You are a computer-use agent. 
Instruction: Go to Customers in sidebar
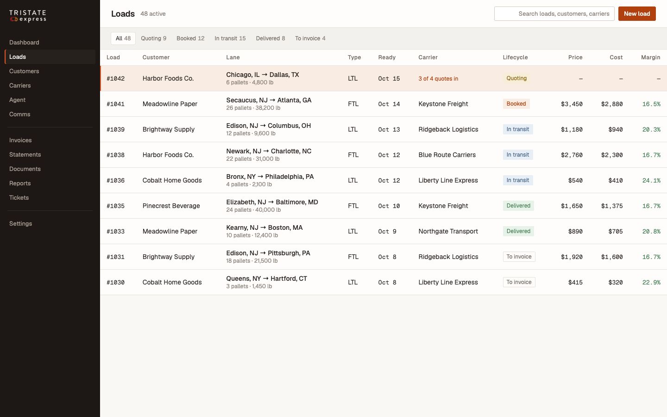tap(50, 71)
